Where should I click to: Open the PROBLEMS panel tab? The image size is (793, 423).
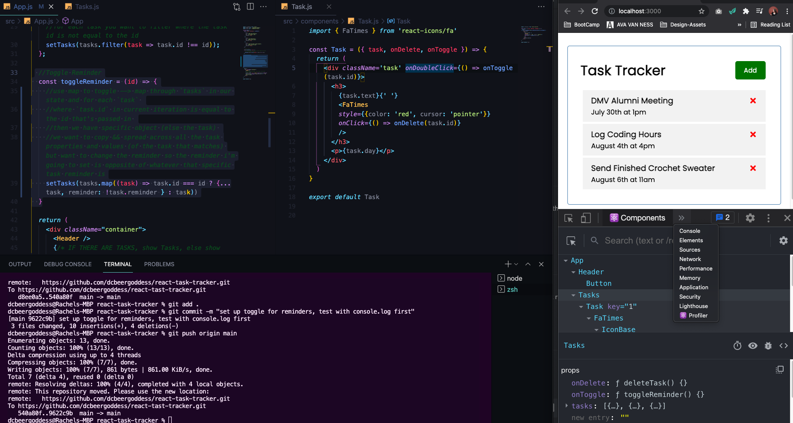(x=159, y=264)
